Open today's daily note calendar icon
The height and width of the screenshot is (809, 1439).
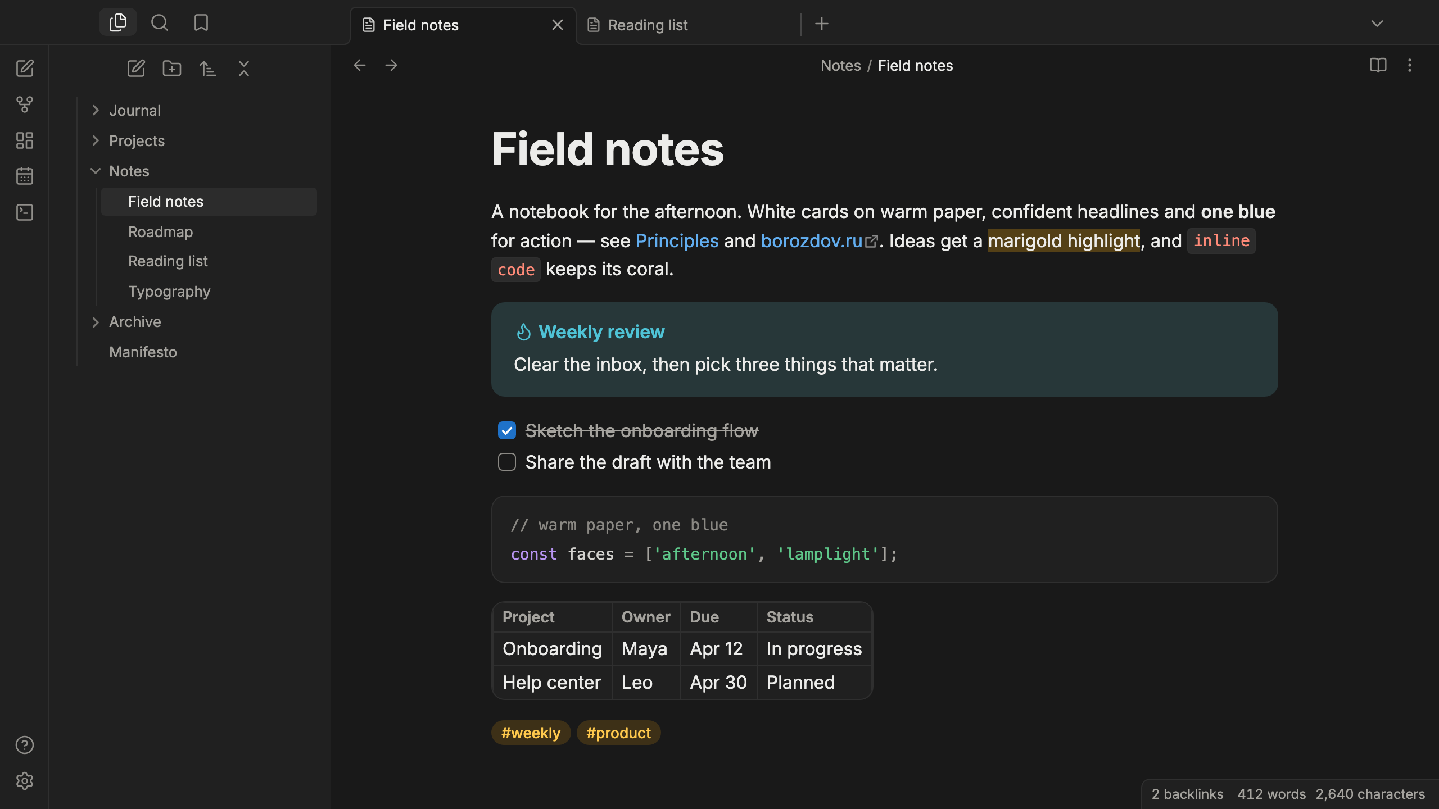coord(25,176)
